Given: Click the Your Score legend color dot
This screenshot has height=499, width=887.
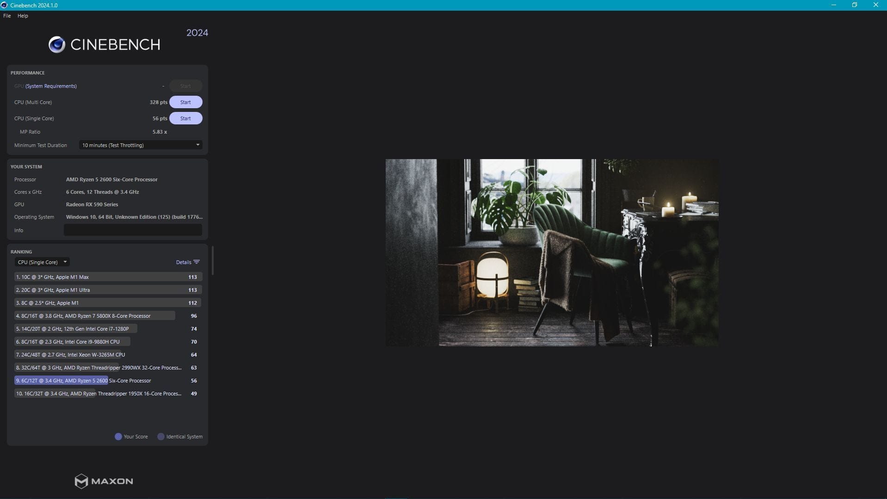Looking at the screenshot, I should click(x=118, y=437).
